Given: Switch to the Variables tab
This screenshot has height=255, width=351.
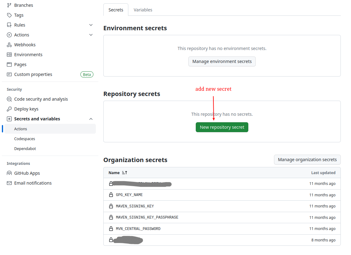Looking at the screenshot, I should click(x=143, y=10).
